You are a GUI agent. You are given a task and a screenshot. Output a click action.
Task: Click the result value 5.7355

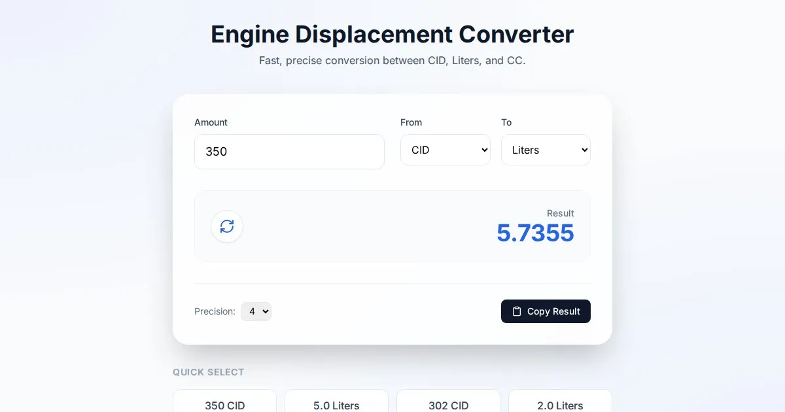(535, 233)
